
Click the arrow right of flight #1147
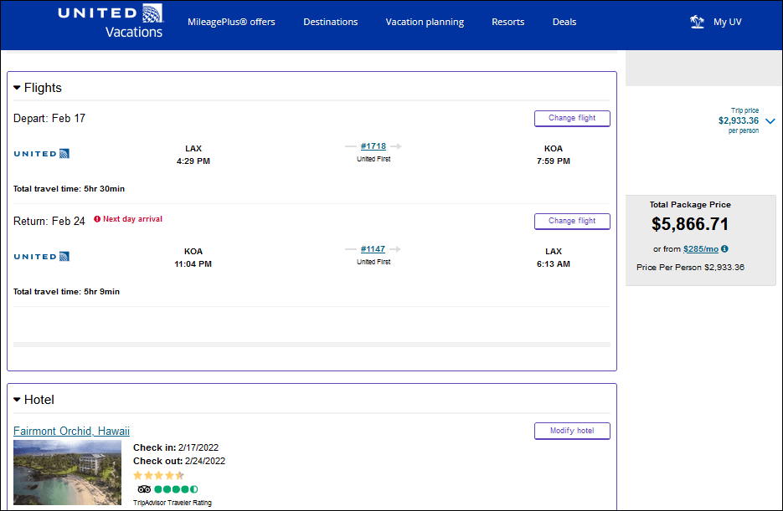click(x=395, y=248)
